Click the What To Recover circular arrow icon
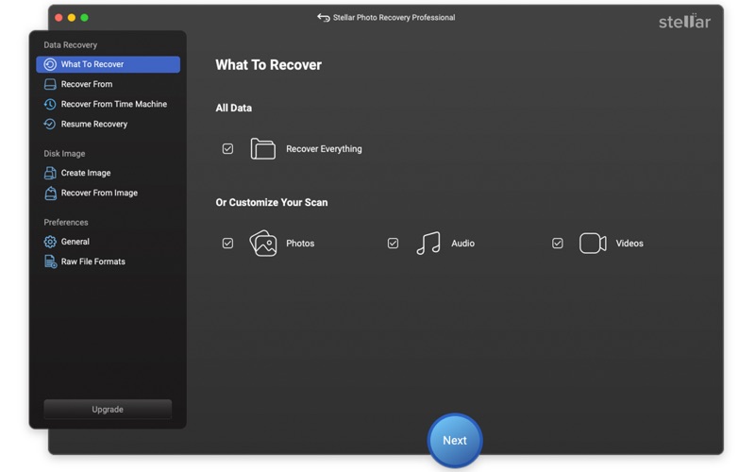755x472 pixels. click(x=50, y=64)
